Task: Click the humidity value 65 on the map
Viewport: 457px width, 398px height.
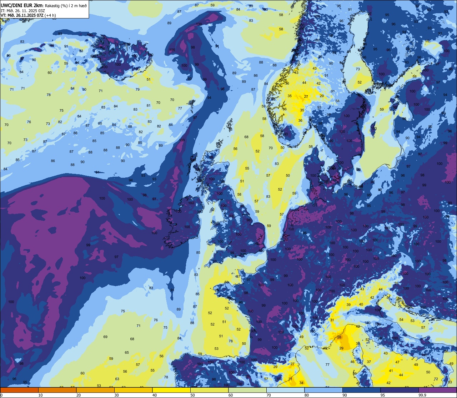Action: (x=127, y=352)
